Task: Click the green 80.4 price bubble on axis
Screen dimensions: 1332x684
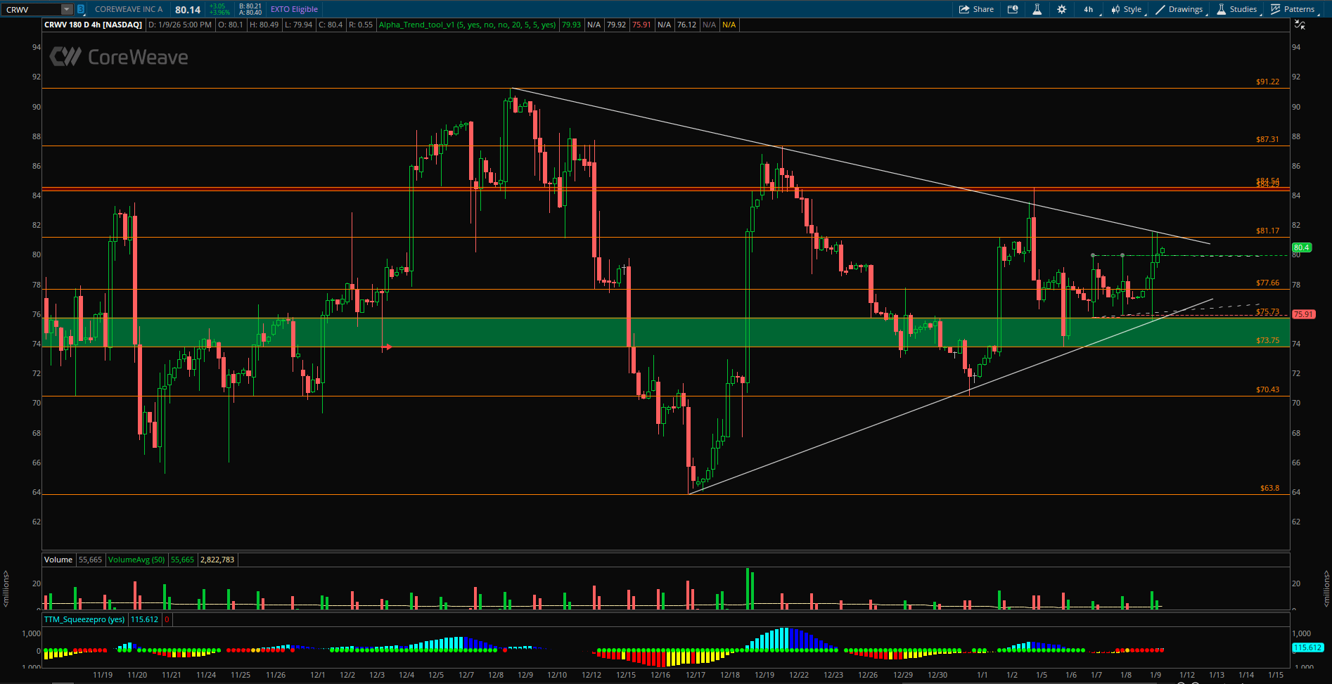Action: coord(1301,247)
